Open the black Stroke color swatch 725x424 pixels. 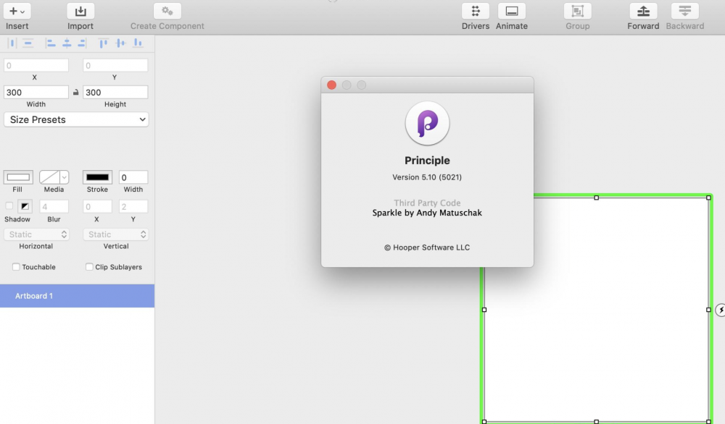97,177
